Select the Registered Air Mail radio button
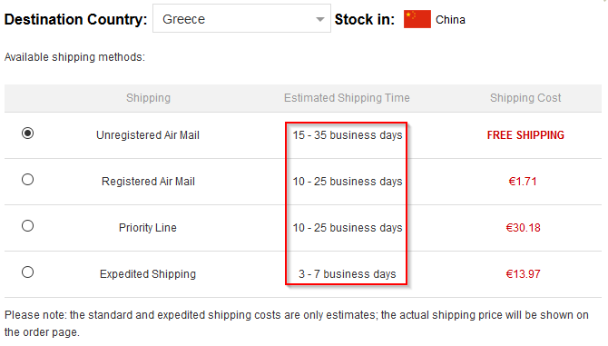This screenshot has width=608, height=346. tap(27, 180)
